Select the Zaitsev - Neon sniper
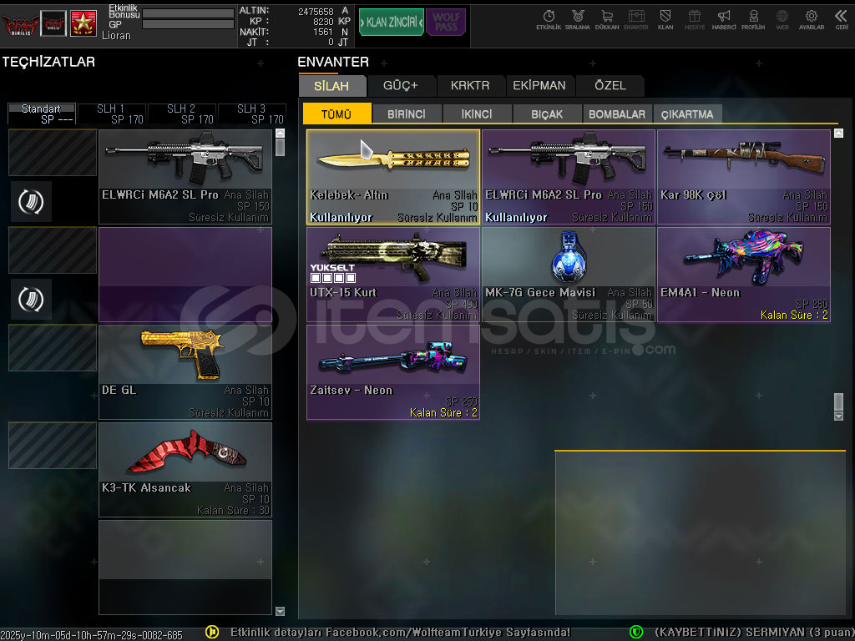 (393, 371)
